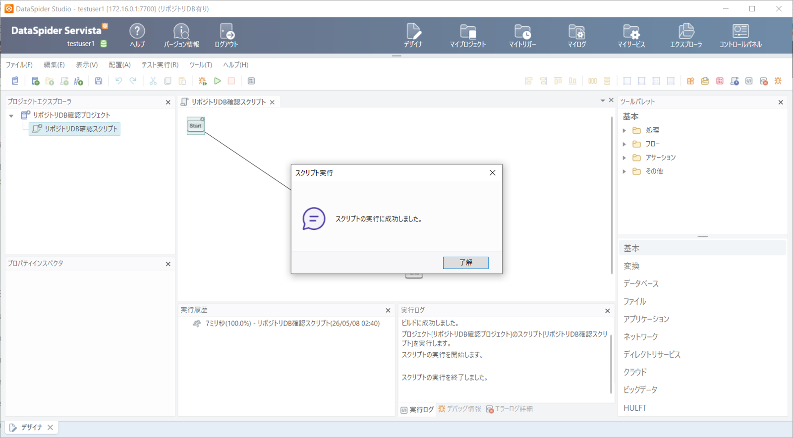
Task: Collapse the リポジトリDB確認プロジェクト tree node
Action: coord(11,115)
